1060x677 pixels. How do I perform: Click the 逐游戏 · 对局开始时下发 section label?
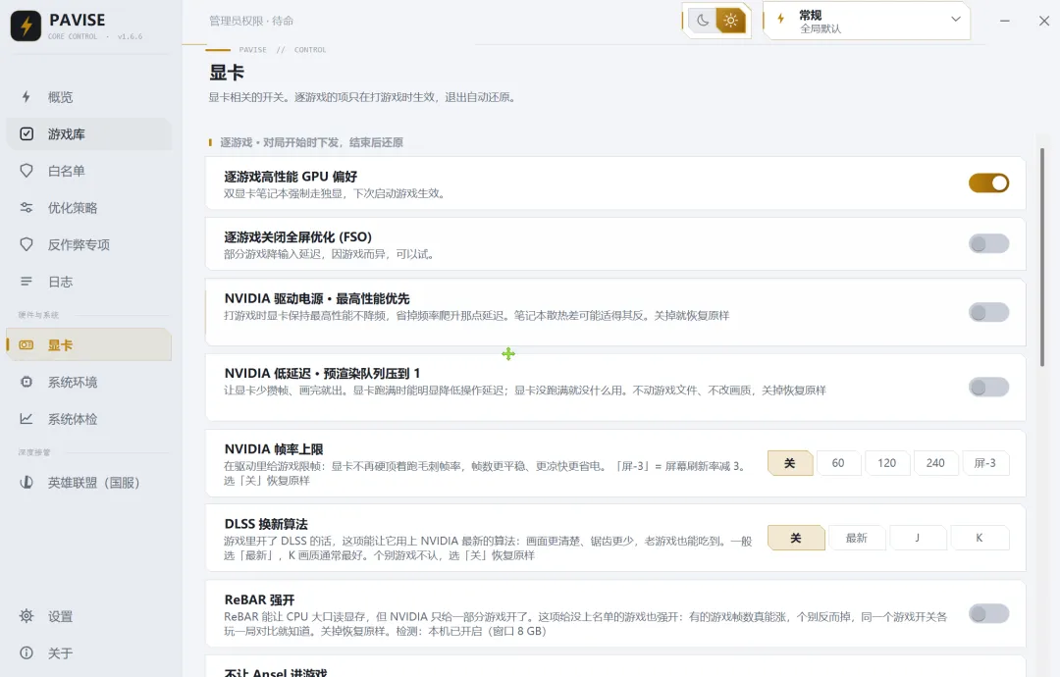tap(311, 142)
